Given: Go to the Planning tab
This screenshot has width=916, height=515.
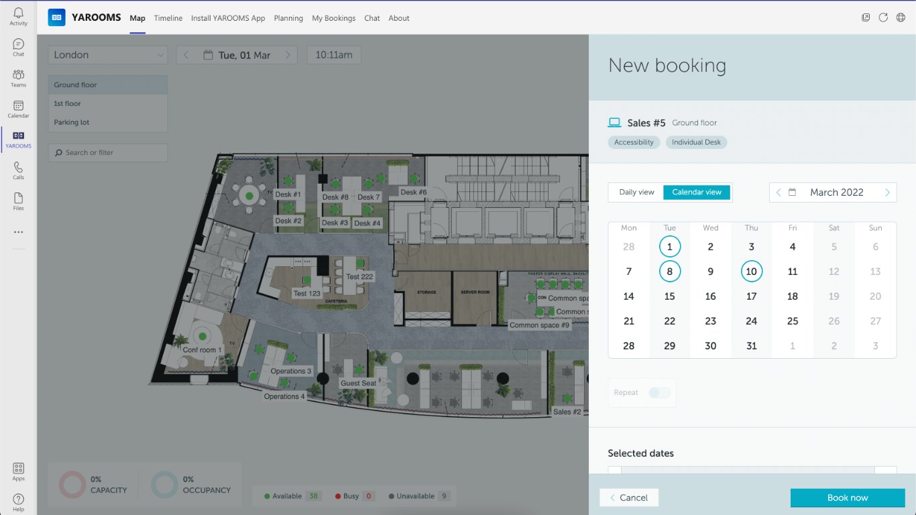Looking at the screenshot, I should click(x=288, y=18).
